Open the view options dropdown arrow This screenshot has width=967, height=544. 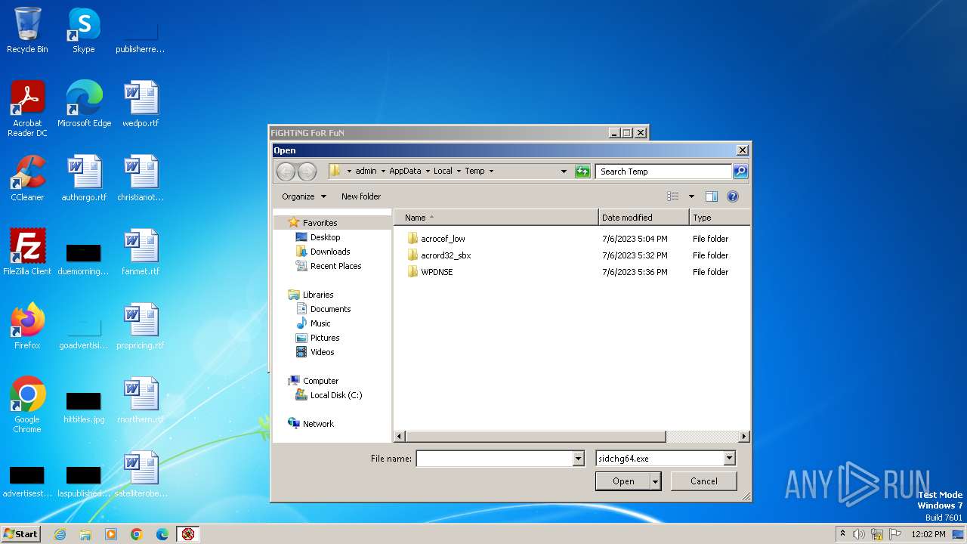(x=691, y=196)
